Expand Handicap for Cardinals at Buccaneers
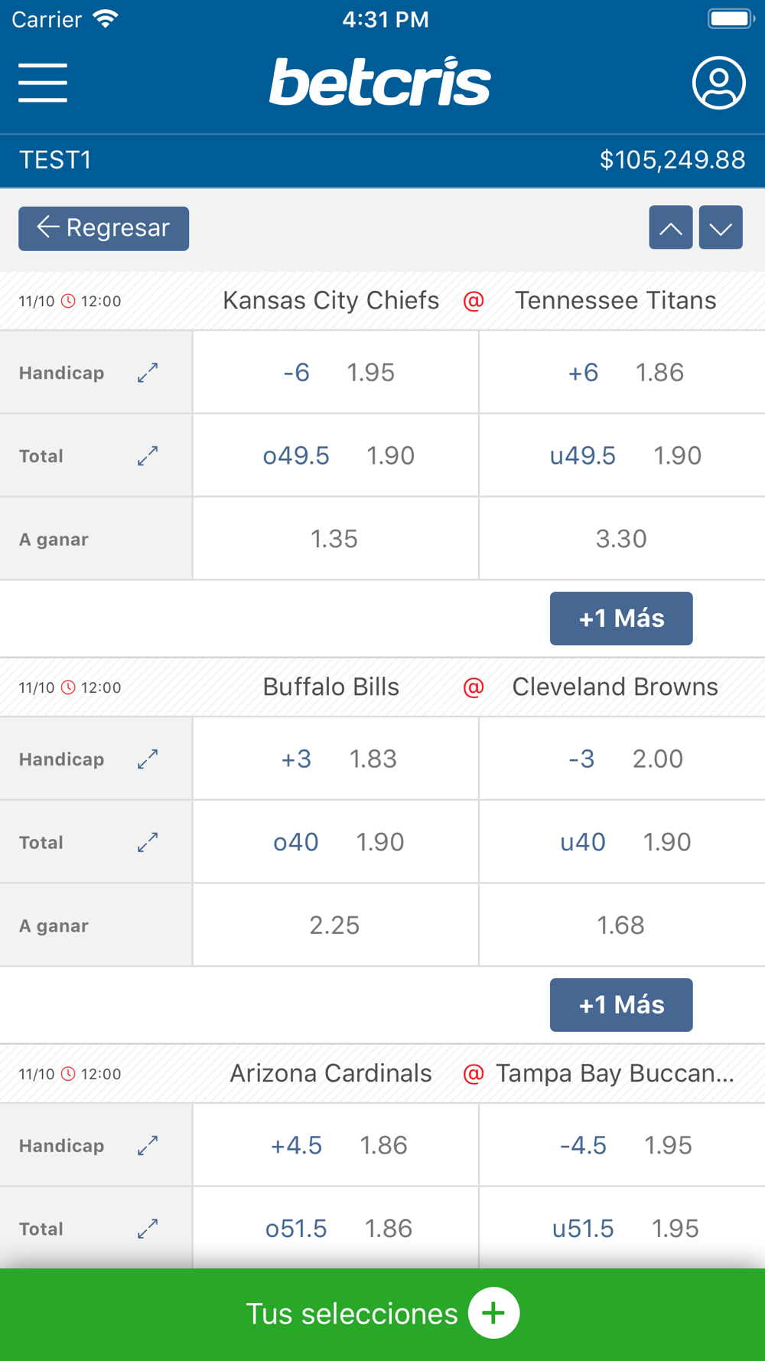Image resolution: width=765 pixels, height=1361 pixels. (148, 1146)
